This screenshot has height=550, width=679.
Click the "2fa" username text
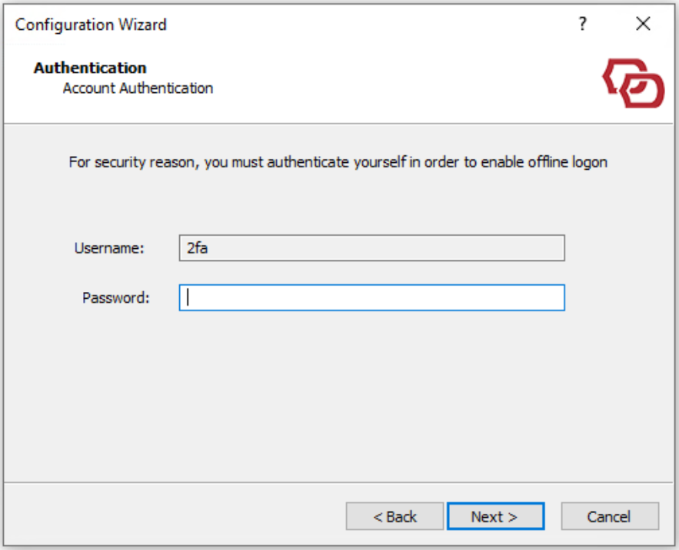pos(198,248)
